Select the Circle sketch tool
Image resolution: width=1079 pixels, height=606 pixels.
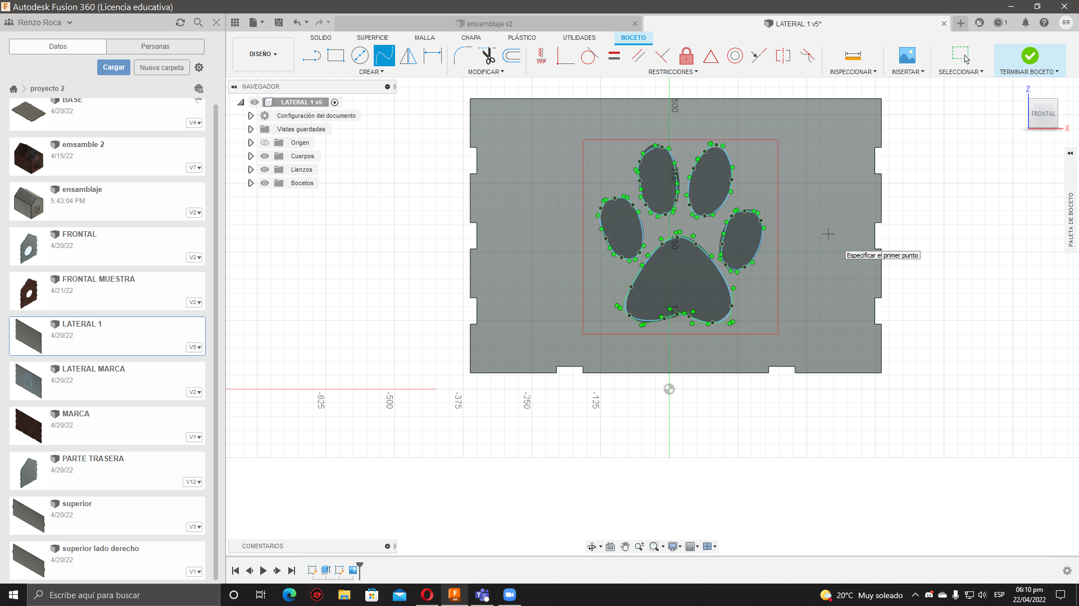pyautogui.click(x=360, y=56)
